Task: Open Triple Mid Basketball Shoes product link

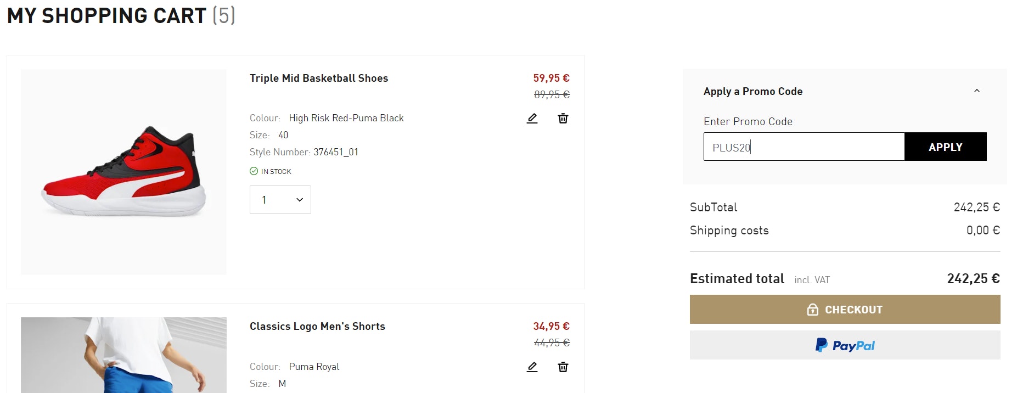Action: coord(319,78)
